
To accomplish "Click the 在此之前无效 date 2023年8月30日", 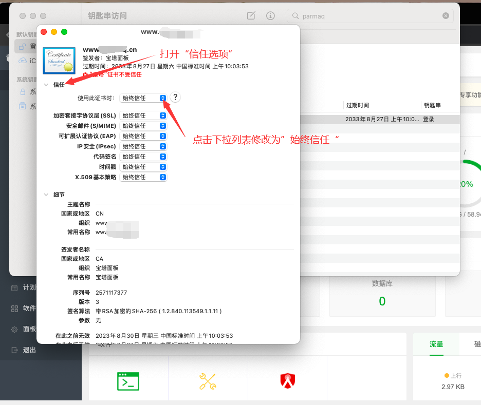I will pyautogui.click(x=164, y=336).
